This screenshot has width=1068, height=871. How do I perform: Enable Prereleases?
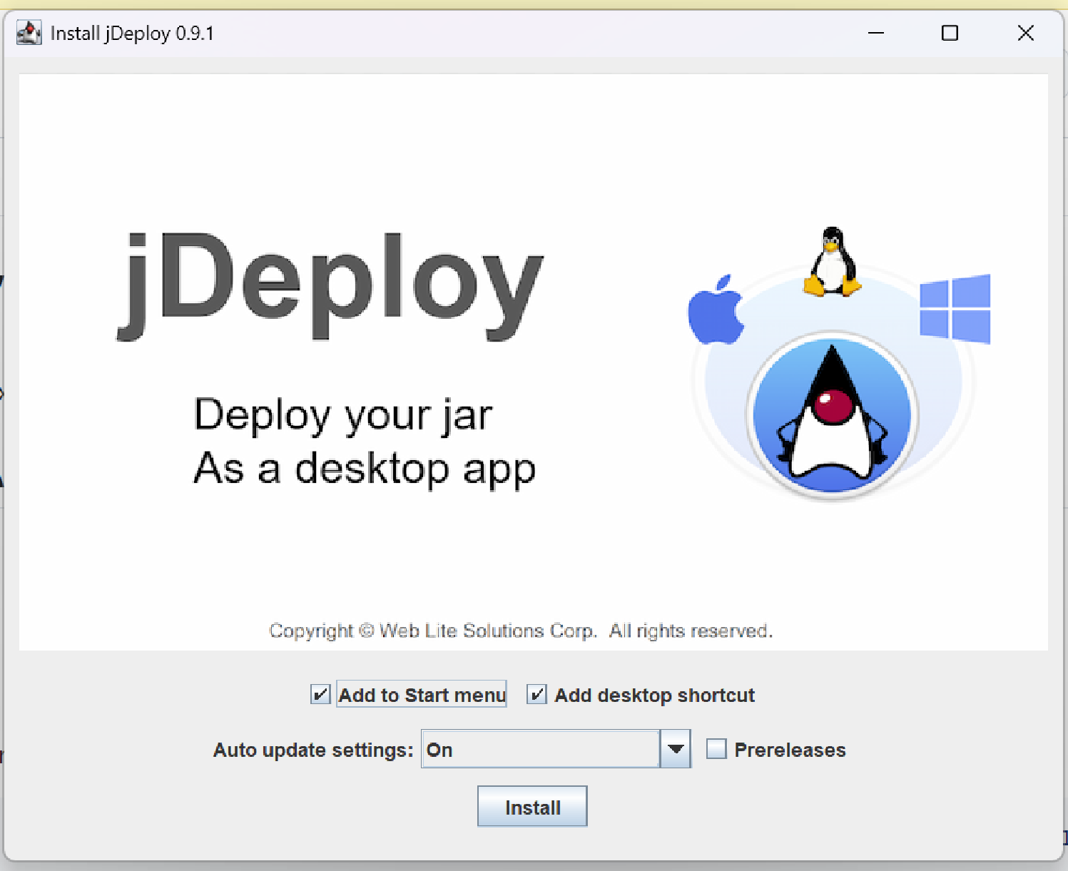716,749
